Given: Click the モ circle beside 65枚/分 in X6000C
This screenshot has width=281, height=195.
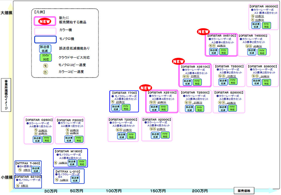Looking at the screenshot, I should (x=253, y=16).
